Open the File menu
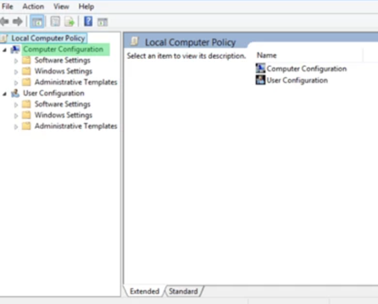Viewport: 378px width, 304px height. (x=7, y=7)
